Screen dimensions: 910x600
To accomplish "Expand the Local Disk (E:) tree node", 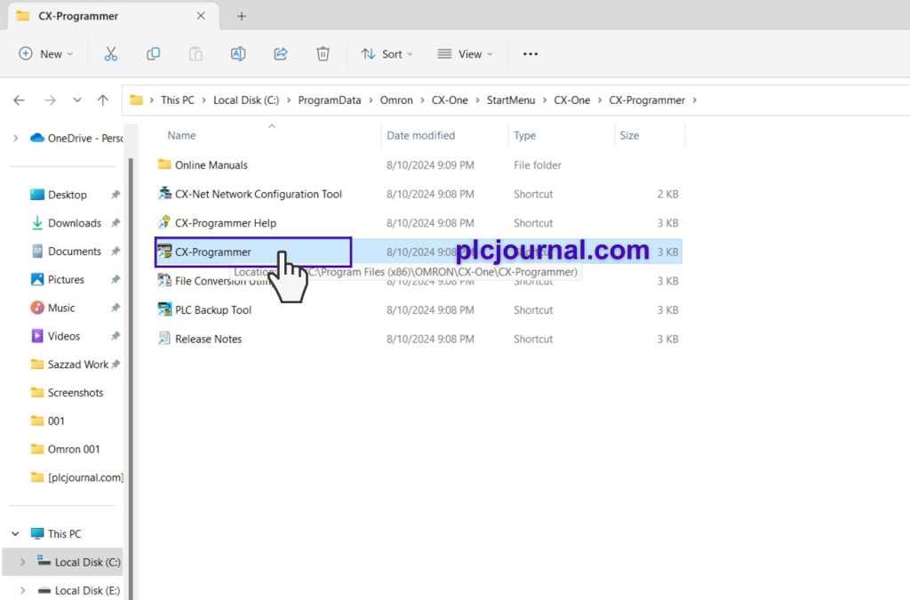I will tap(22, 591).
